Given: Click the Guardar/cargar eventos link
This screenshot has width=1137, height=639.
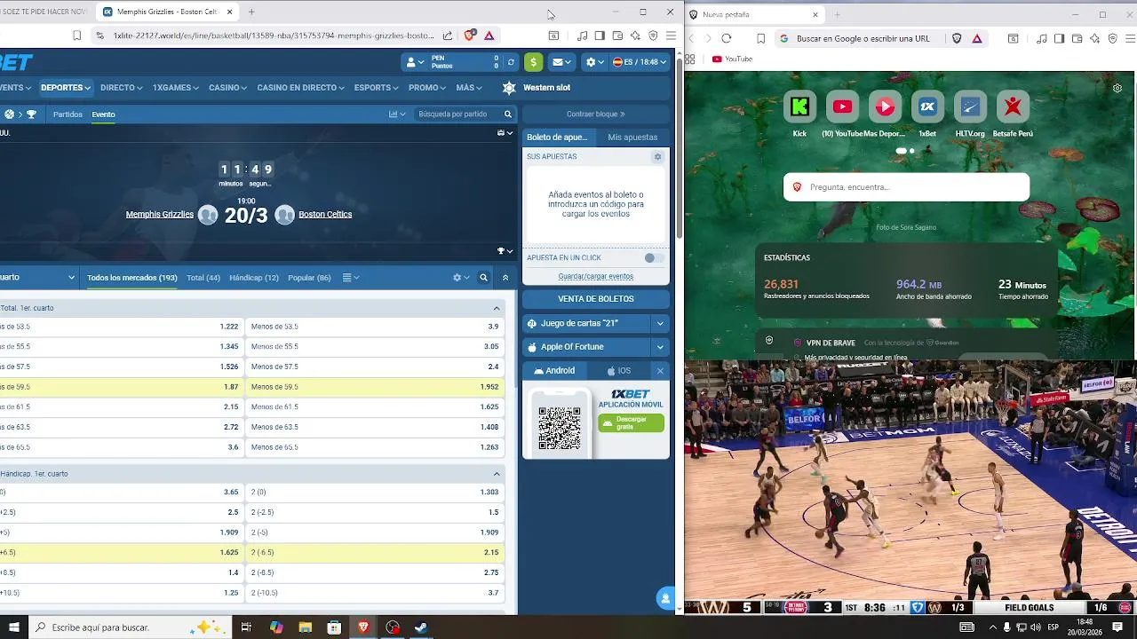Looking at the screenshot, I should pos(595,277).
